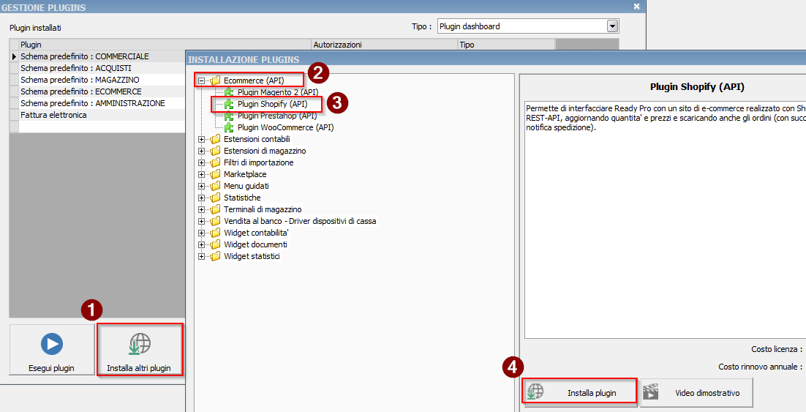Screen dimensions: 806x412
Task: Expand the Menu guidati node
Action: pos(202,186)
